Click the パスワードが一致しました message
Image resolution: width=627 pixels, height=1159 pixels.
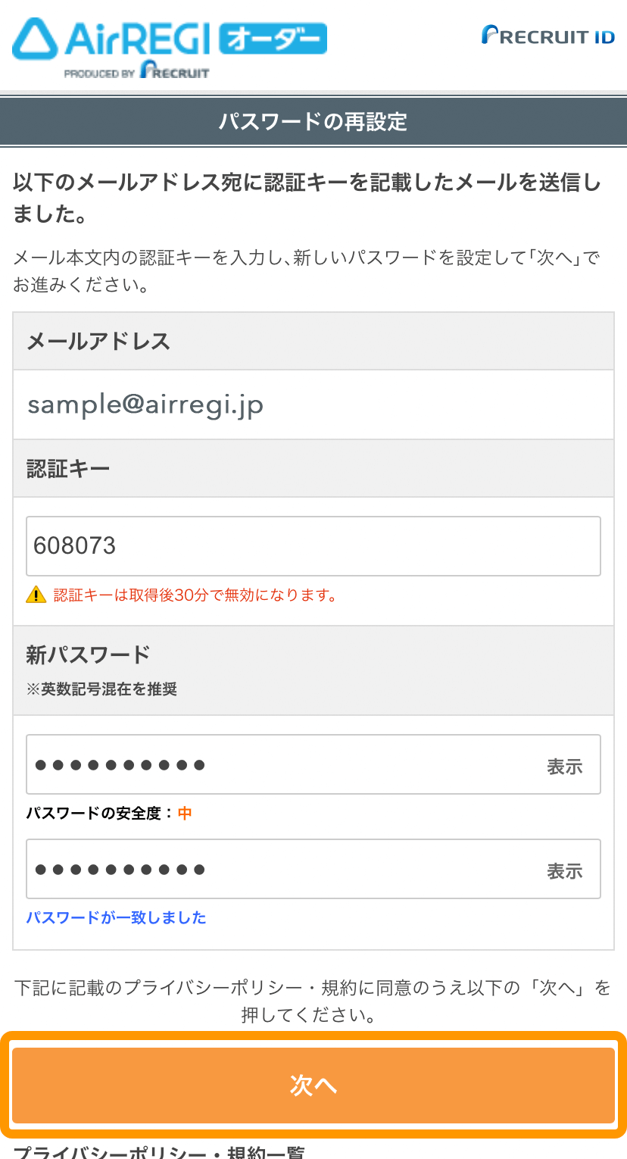[x=116, y=918]
